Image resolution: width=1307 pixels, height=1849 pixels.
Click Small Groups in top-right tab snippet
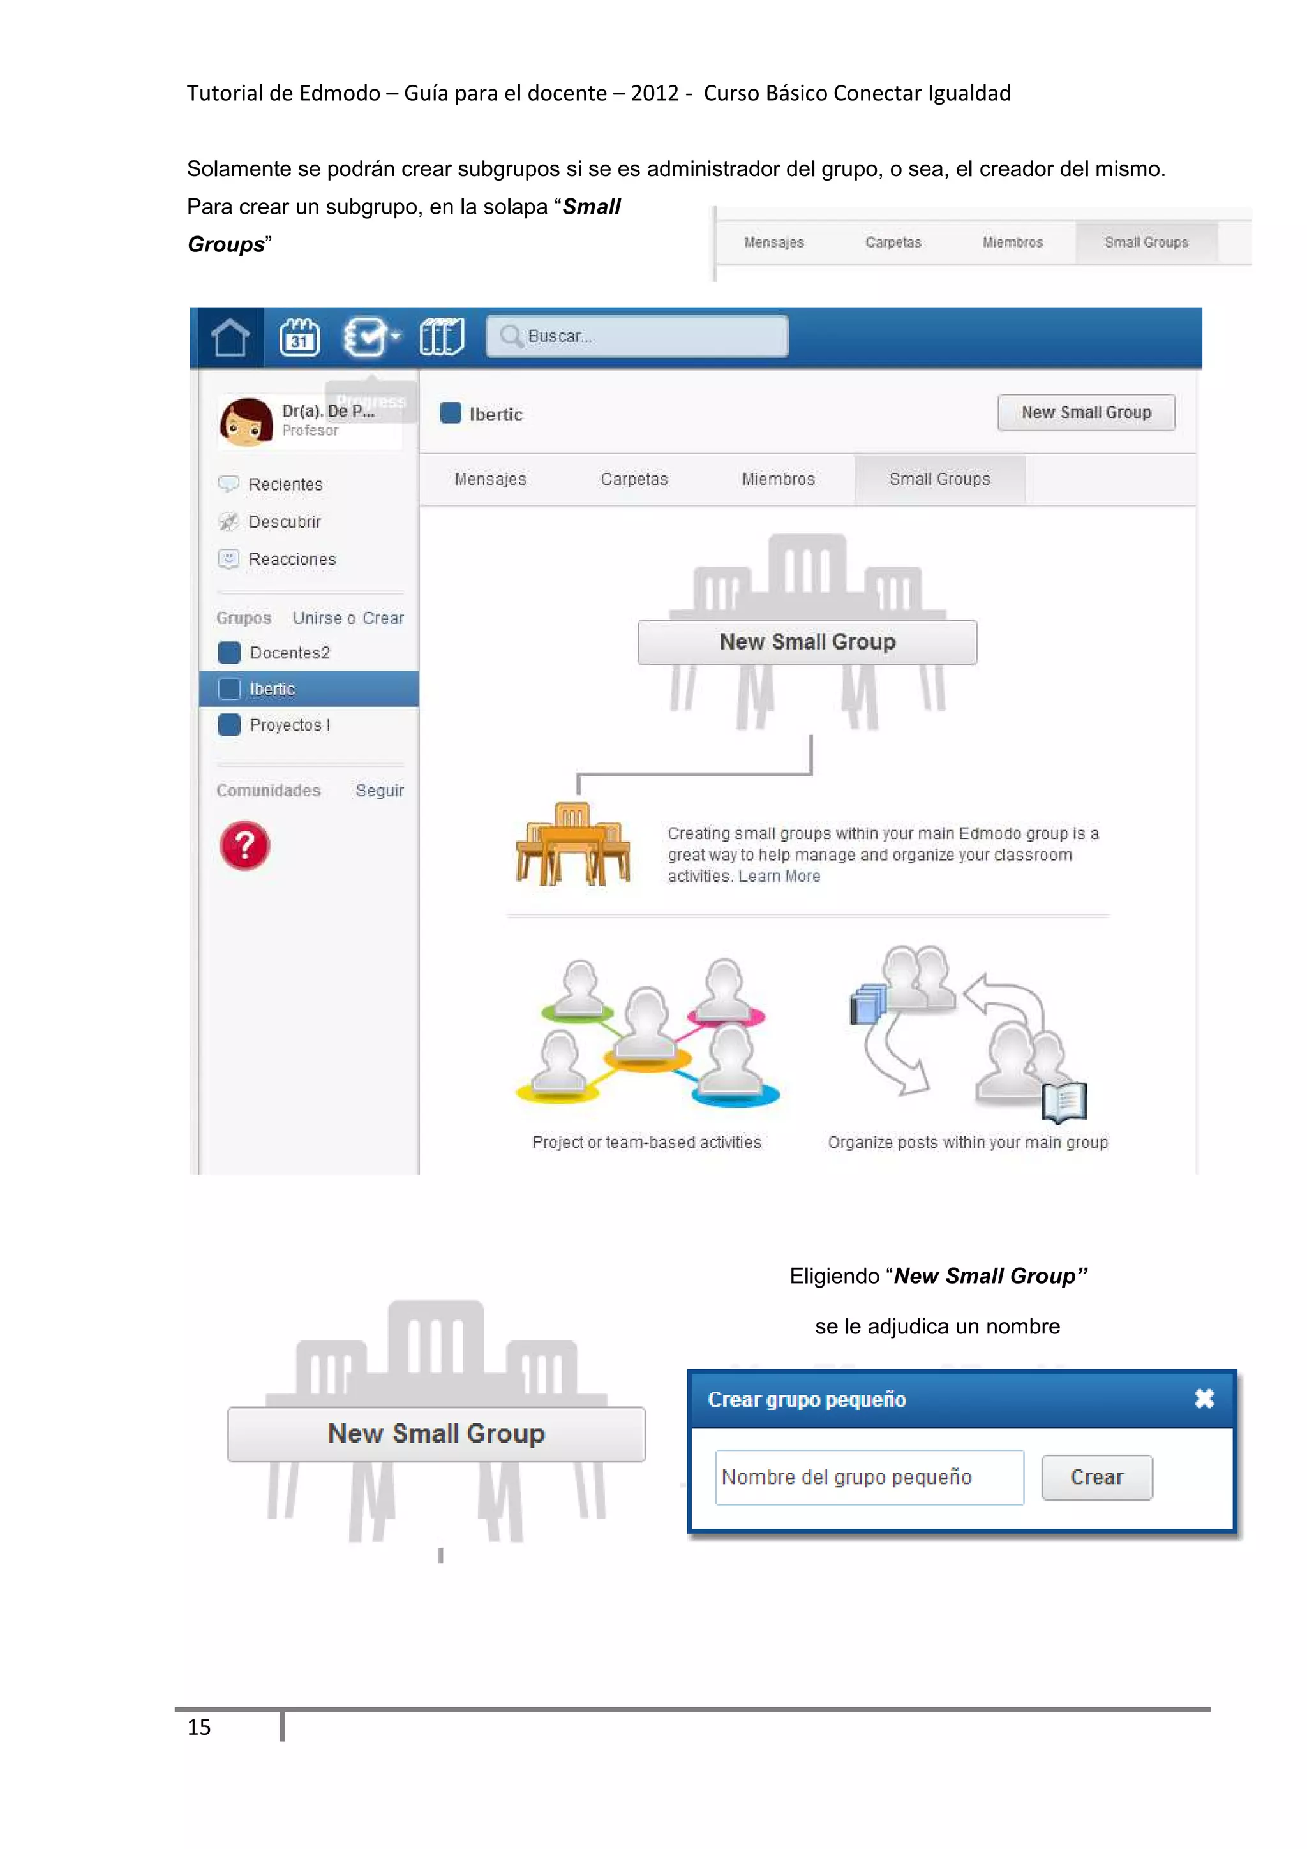pyautogui.click(x=1146, y=242)
